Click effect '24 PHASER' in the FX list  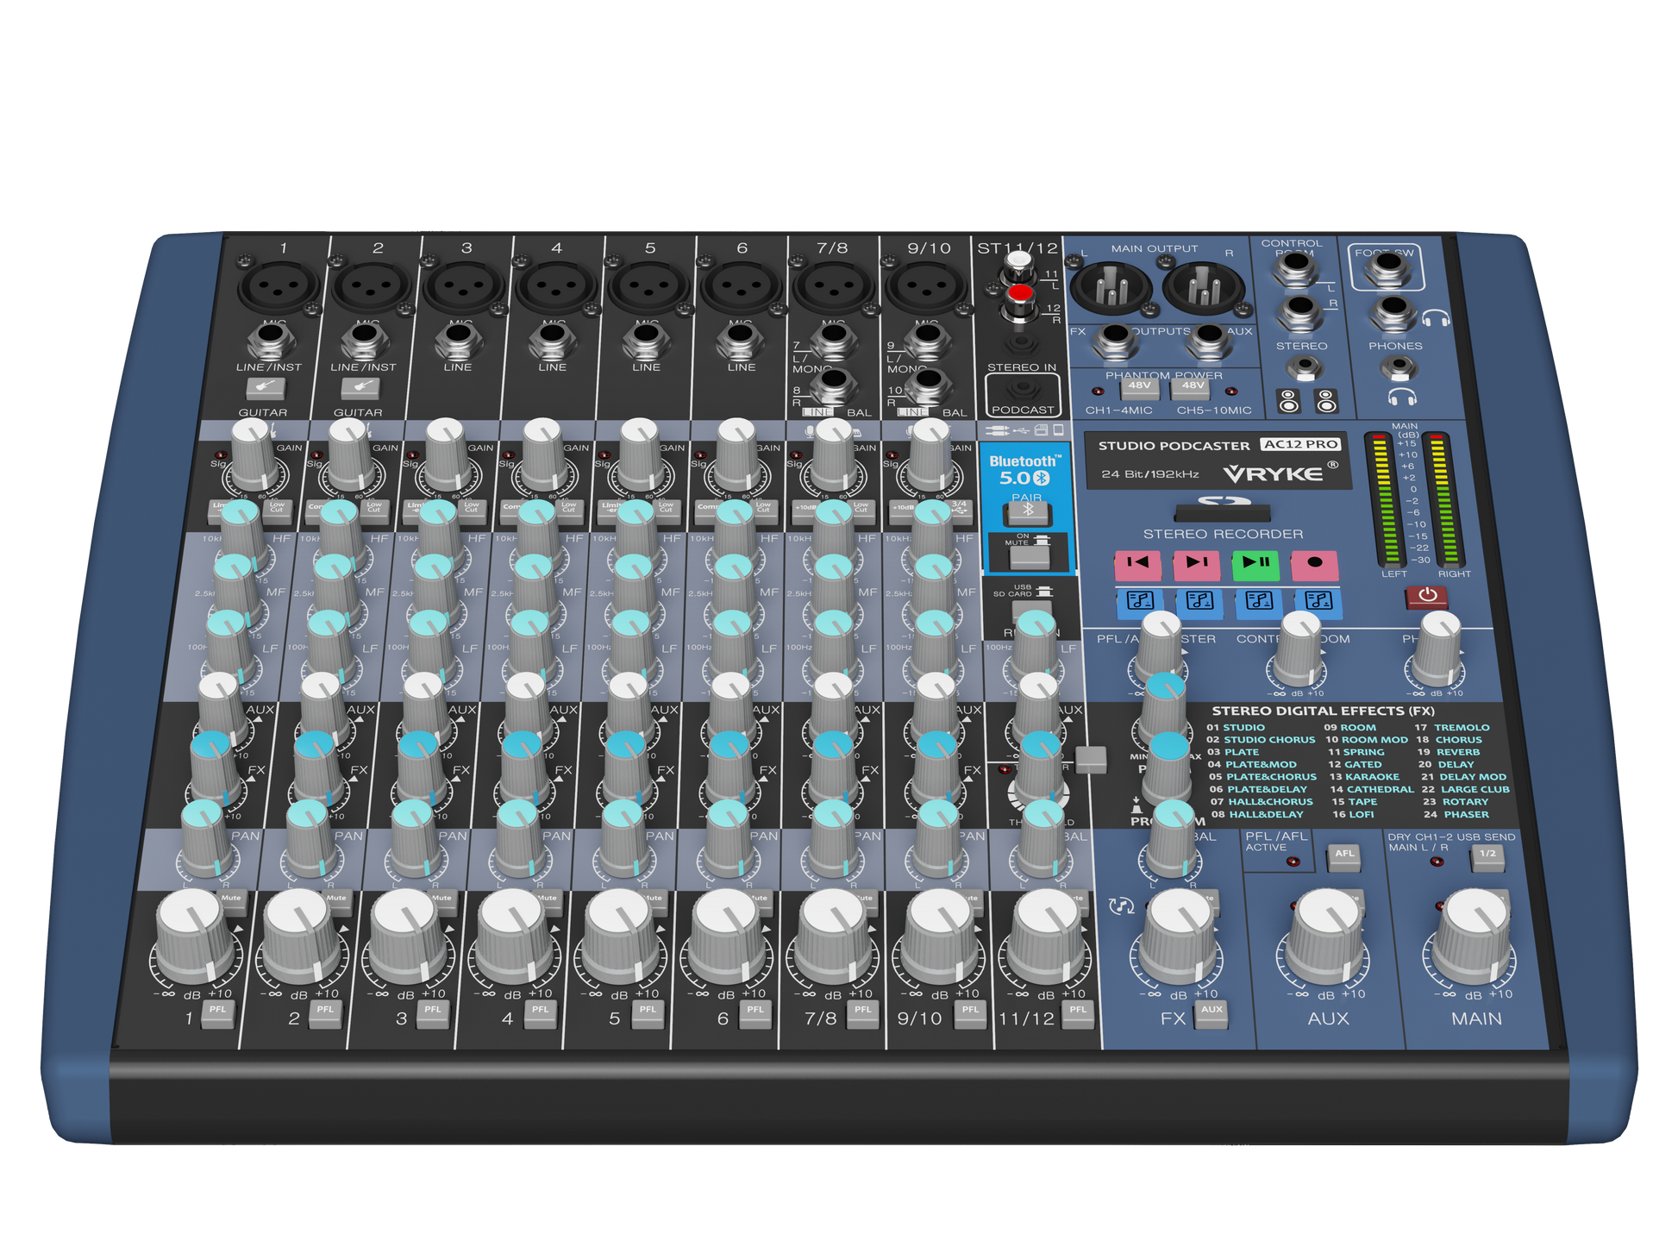coord(1456,815)
